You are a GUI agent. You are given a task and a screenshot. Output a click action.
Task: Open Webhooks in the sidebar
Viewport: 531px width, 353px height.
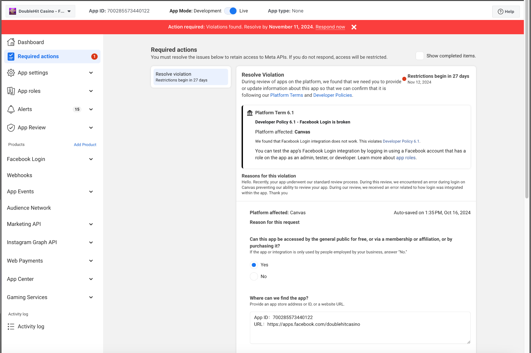20,175
